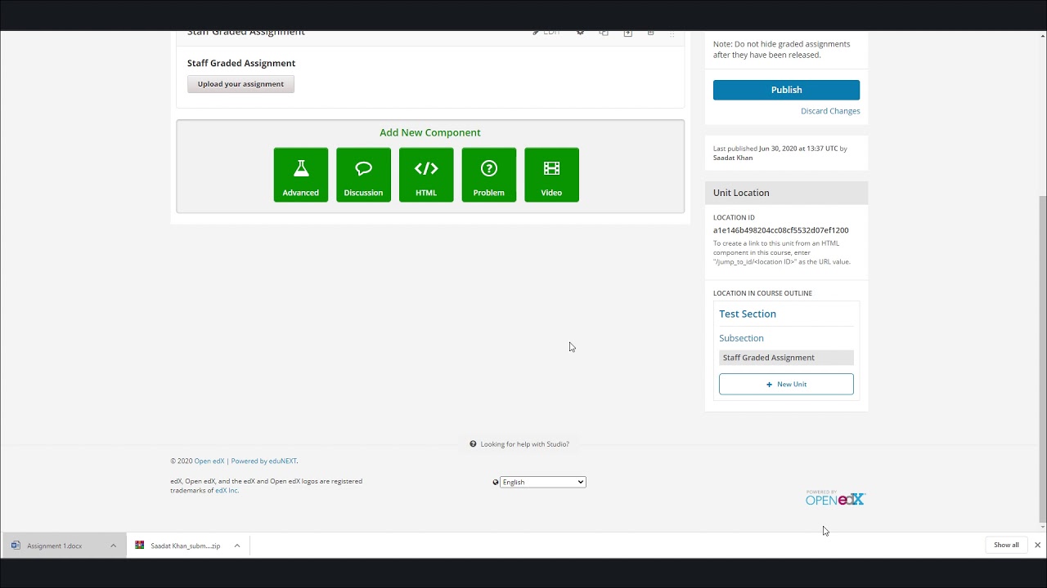Click the page vertical scrollbar

1042,359
